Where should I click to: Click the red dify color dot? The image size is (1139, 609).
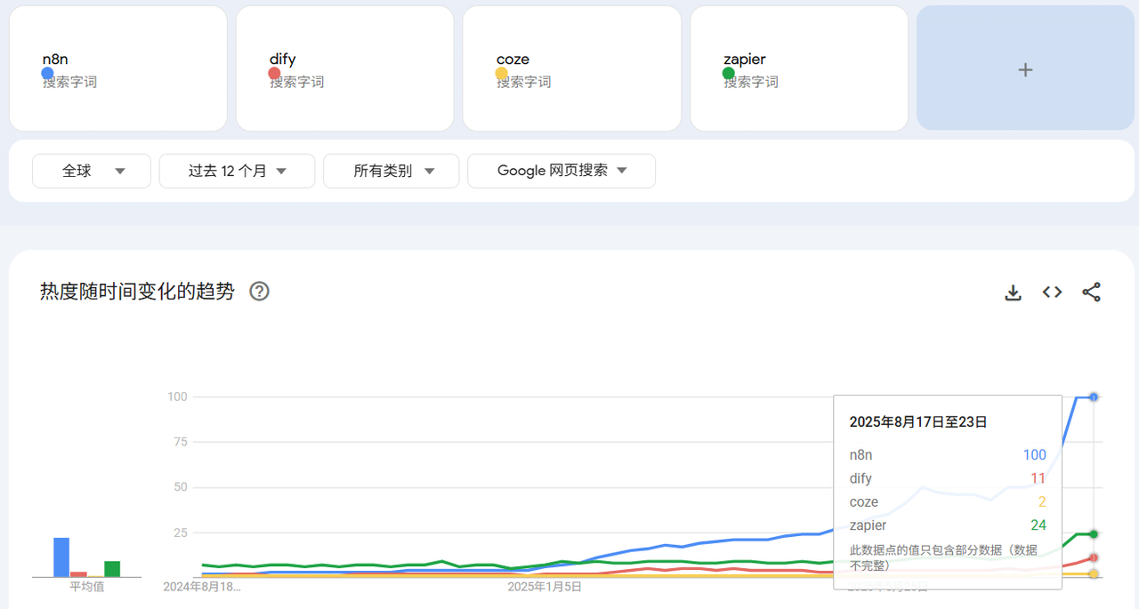274,74
